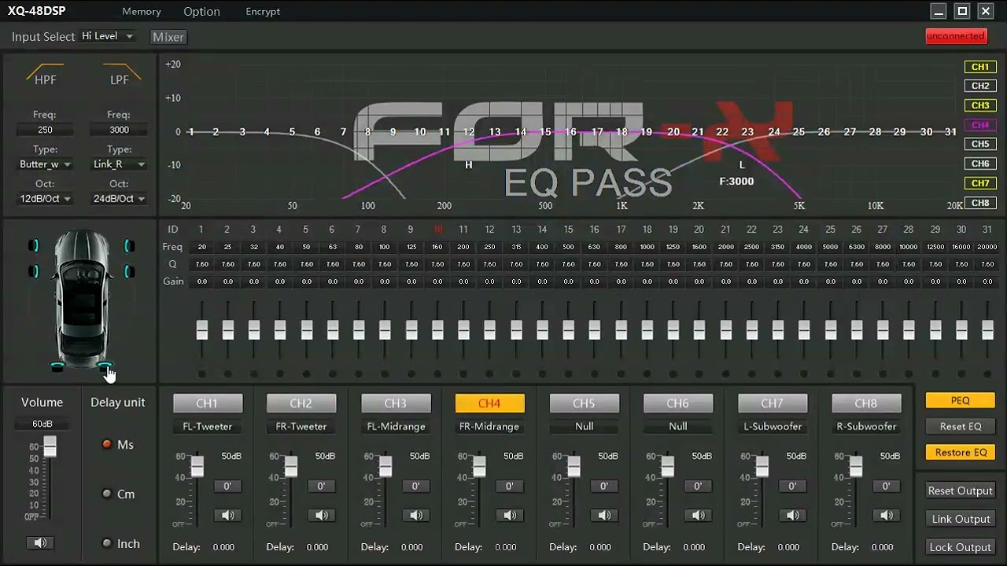Click the Reset Output button

pos(960,491)
